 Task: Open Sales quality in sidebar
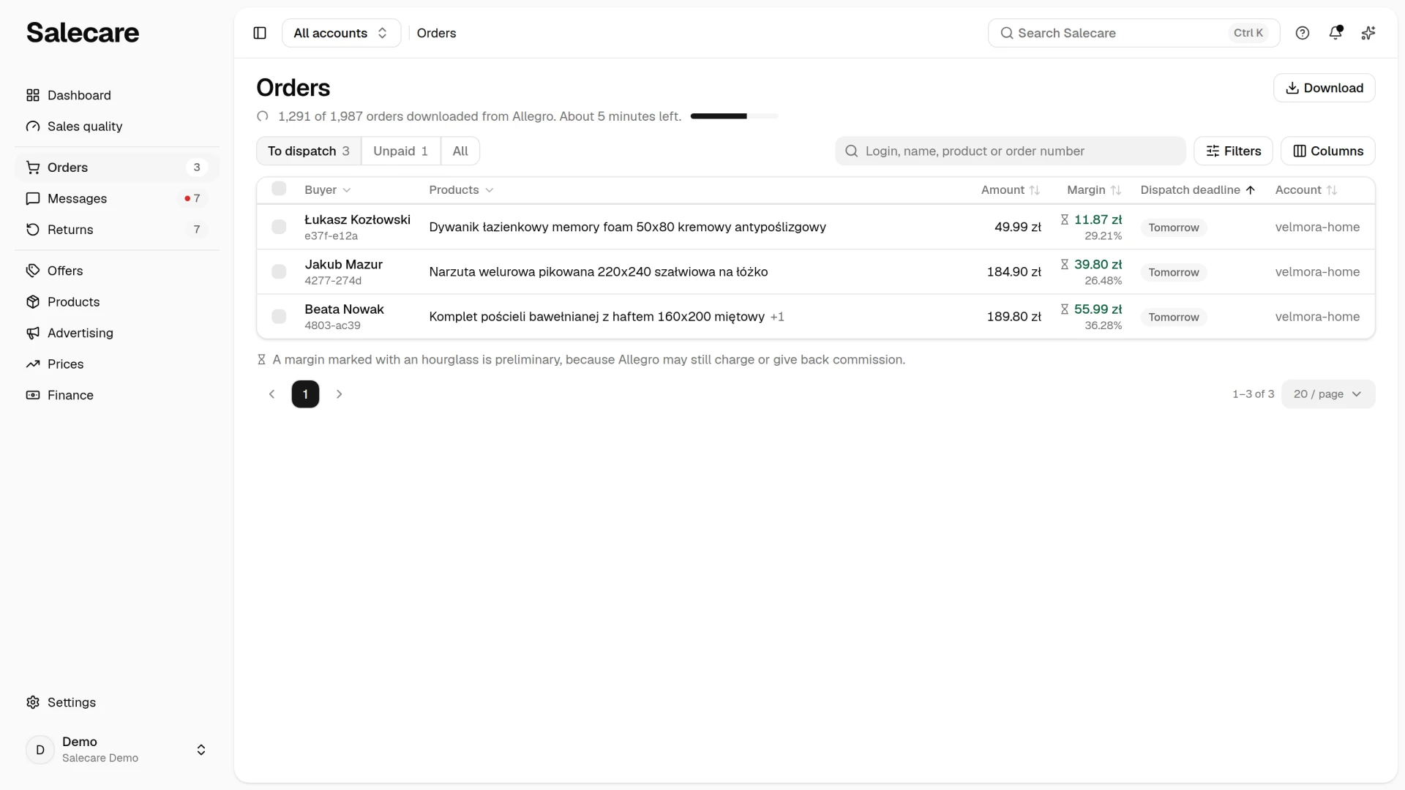[117, 127]
